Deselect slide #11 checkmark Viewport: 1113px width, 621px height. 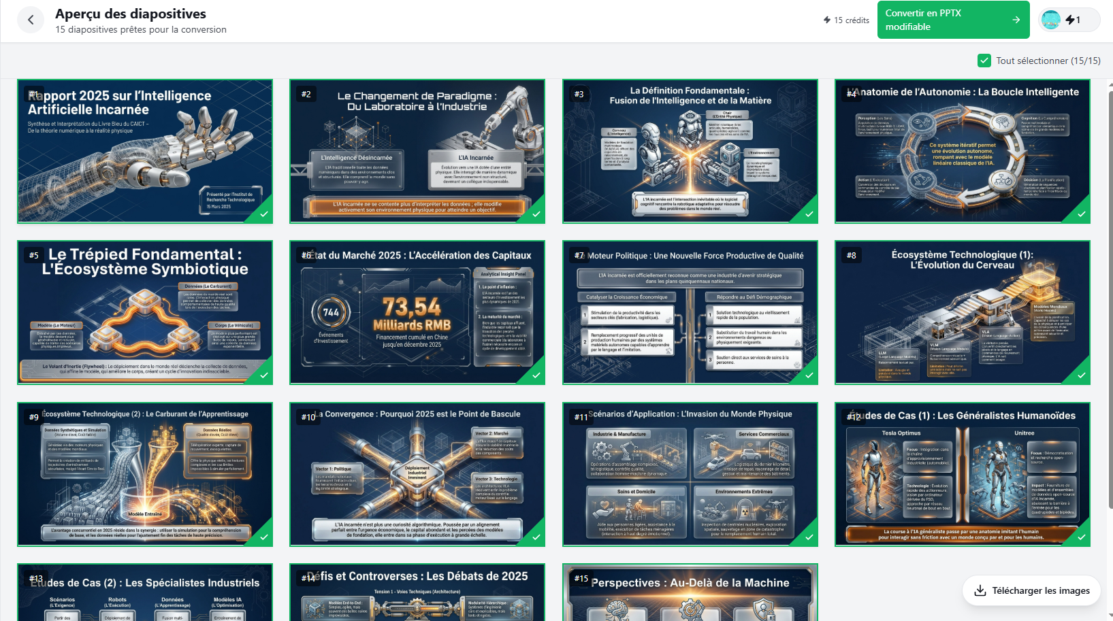point(809,537)
